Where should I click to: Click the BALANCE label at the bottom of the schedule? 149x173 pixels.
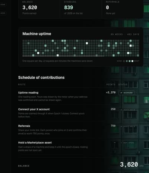(x=24, y=166)
